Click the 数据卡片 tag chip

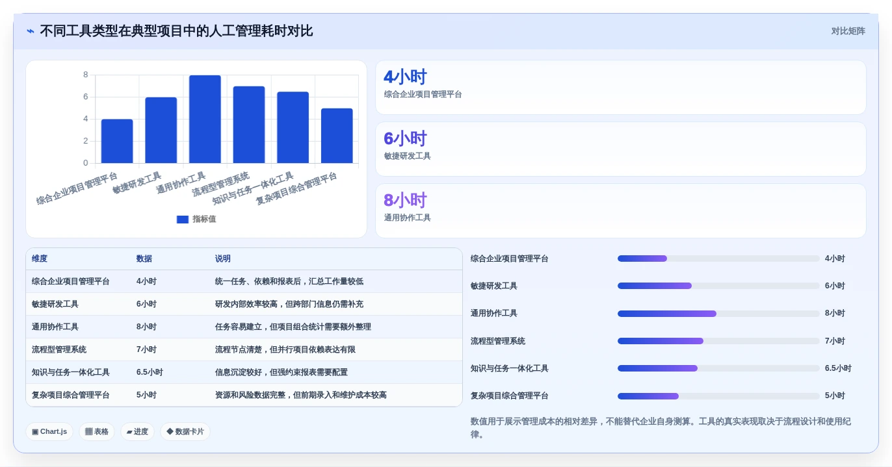185,431
